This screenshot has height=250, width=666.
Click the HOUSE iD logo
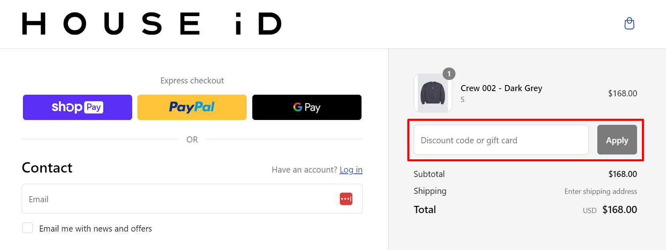click(x=152, y=24)
